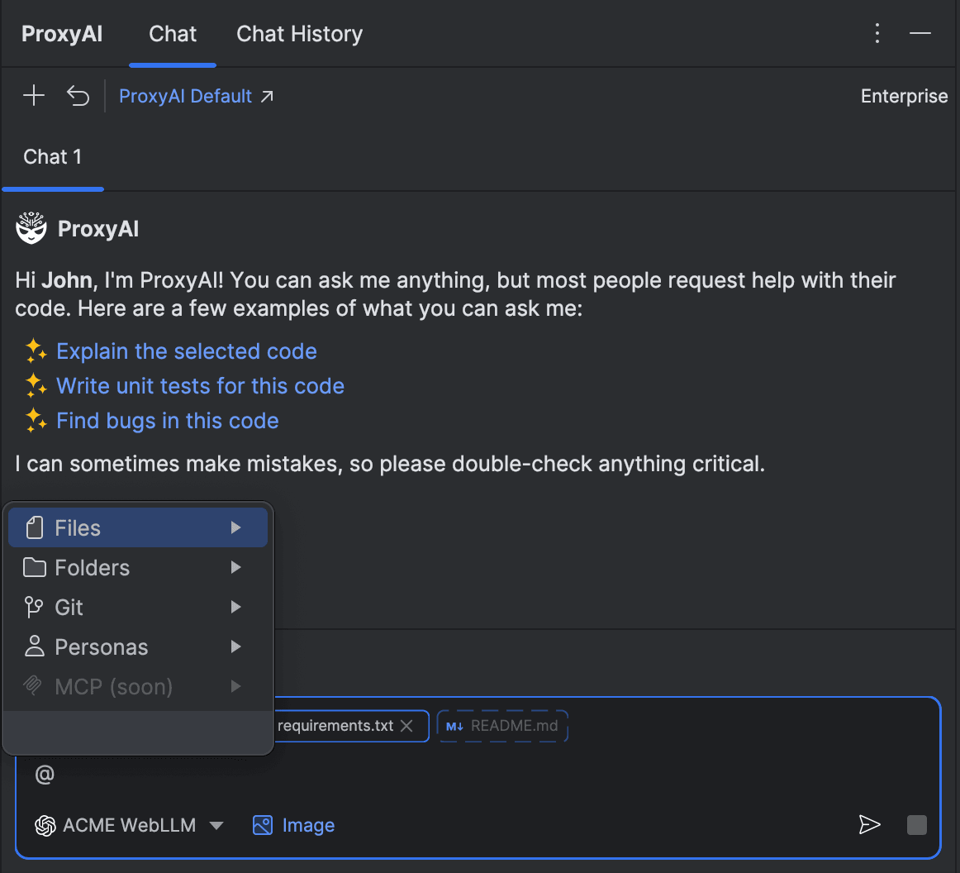Select the Chat 1 tab
The width and height of the screenshot is (960, 873).
(x=52, y=156)
